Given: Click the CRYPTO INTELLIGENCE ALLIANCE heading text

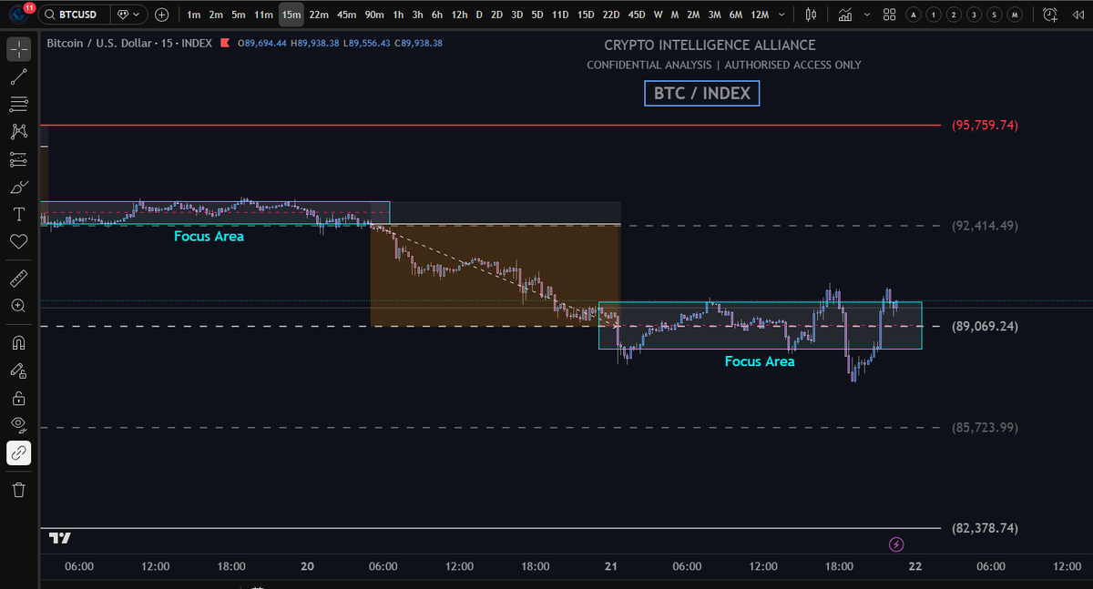Looking at the screenshot, I should [x=710, y=45].
